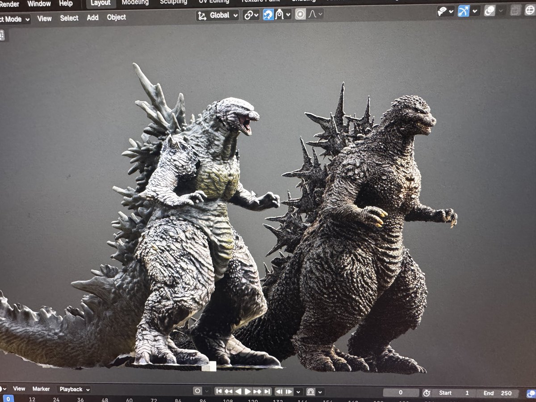The height and width of the screenshot is (402, 536).
Task: Open the viewport Object menu
Action: 116,17
